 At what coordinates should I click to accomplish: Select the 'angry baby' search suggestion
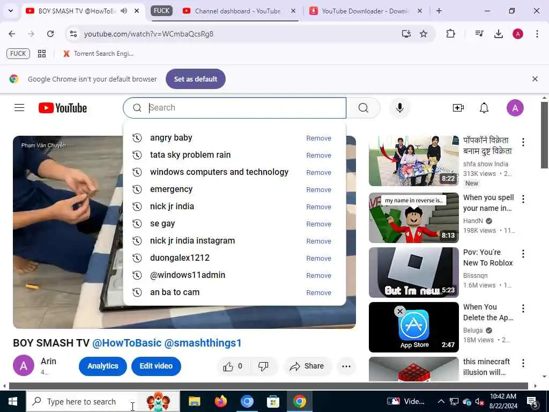pyautogui.click(x=234, y=138)
